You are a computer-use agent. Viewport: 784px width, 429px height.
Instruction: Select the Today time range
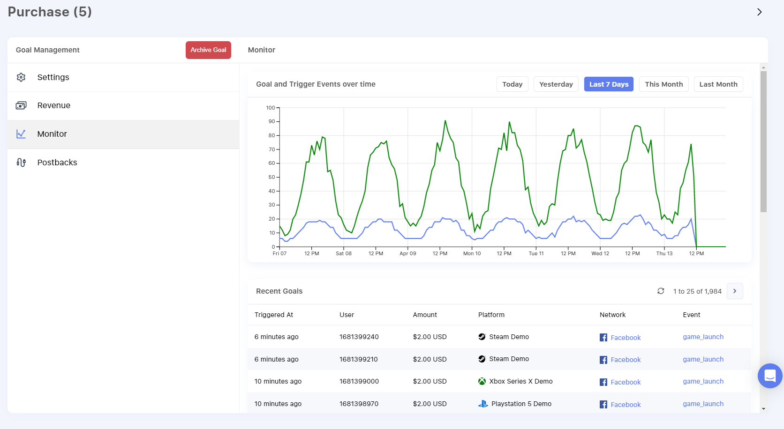(512, 84)
